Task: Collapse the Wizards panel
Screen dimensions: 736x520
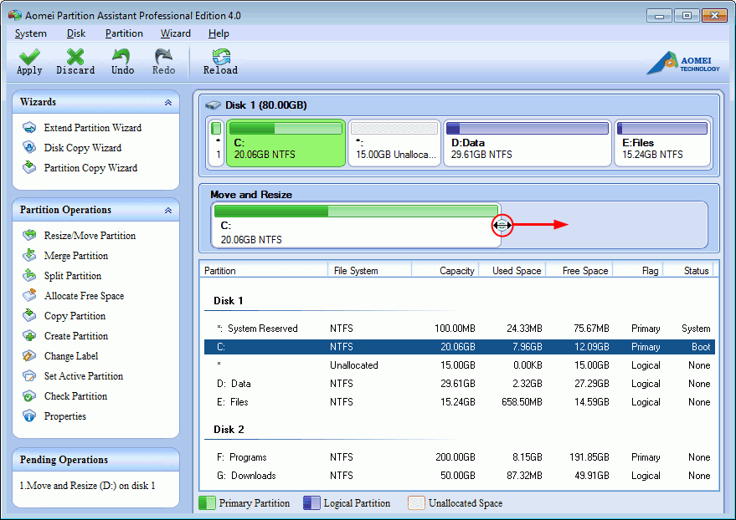Action: [168, 103]
